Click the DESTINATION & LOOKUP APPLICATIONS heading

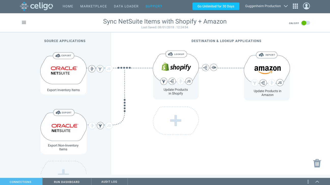coord(226,41)
